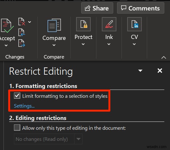The height and width of the screenshot is (150, 170).
Task: Open the Protect menu chevron
Action: (x=83, y=44)
